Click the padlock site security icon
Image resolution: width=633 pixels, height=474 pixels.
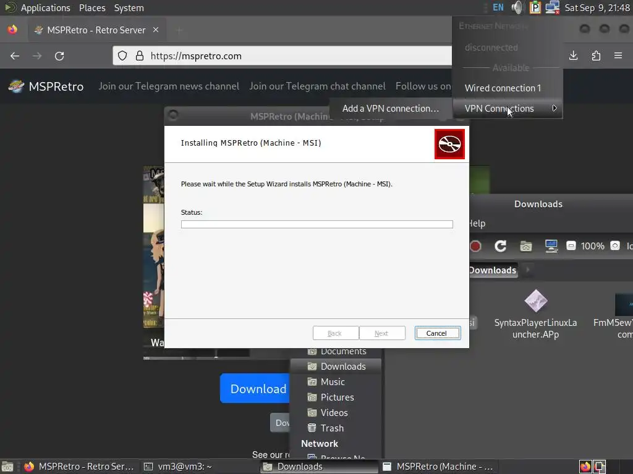coord(140,56)
